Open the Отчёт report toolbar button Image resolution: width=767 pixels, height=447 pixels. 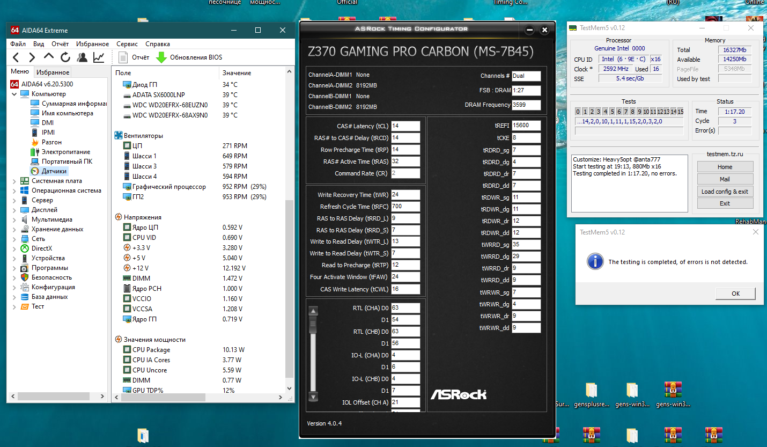[134, 57]
